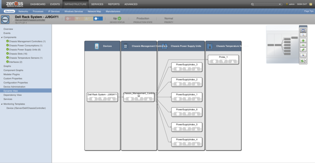Click the up triangle on Dell Rack System node

coord(111,99)
